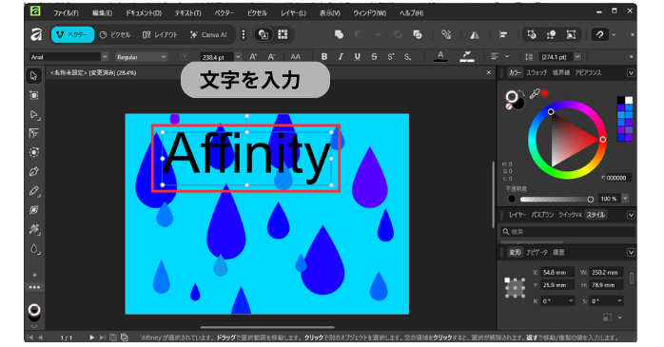
Task: Click the three-dots more tools button
Action: (x=34, y=287)
